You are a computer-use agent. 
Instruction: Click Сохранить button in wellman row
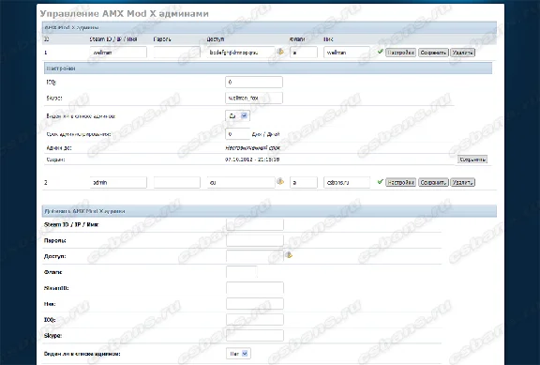433,53
